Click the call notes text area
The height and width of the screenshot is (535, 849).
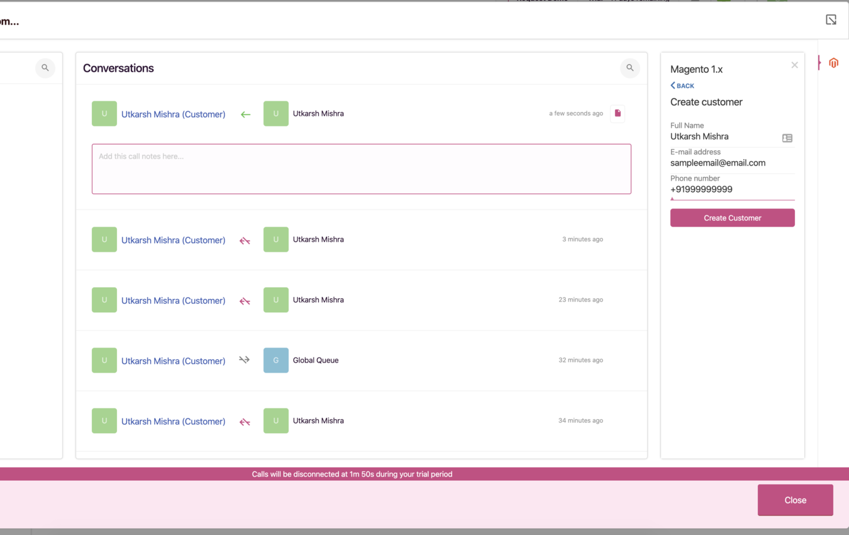click(362, 169)
